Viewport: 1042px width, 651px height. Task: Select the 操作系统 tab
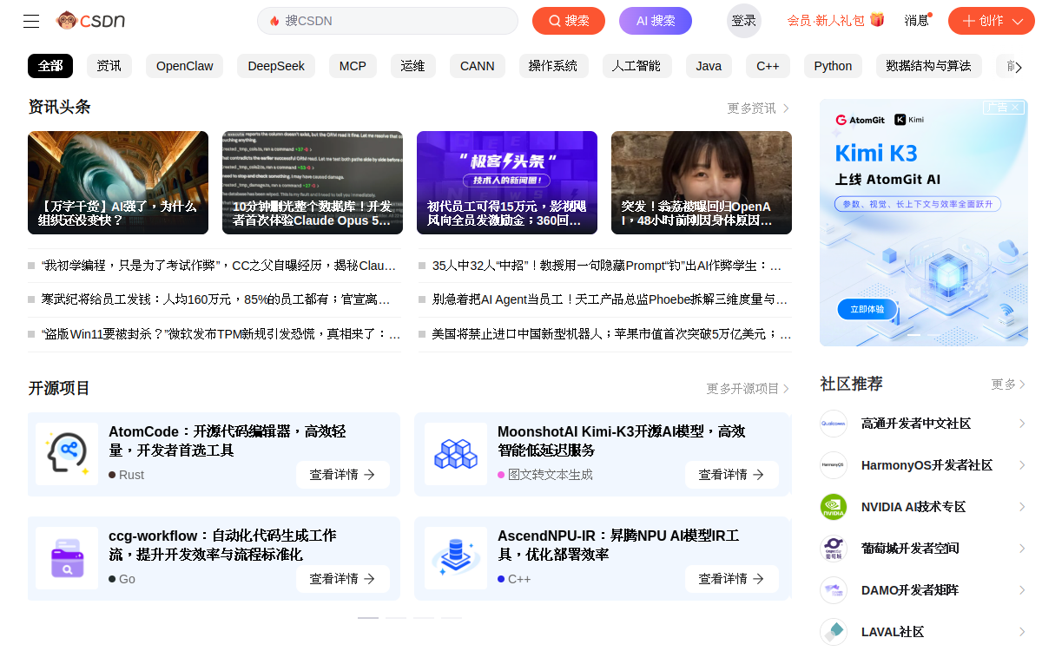[553, 66]
